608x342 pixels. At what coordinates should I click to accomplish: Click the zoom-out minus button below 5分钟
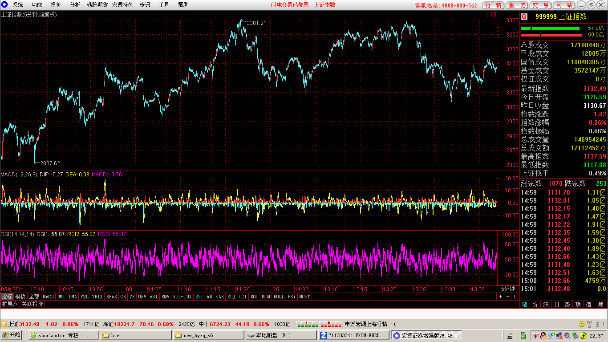tap(507, 297)
